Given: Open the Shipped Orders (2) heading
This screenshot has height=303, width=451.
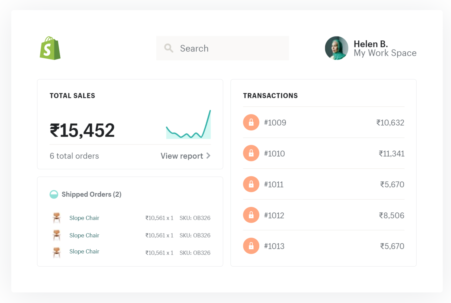Looking at the screenshot, I should (x=91, y=194).
